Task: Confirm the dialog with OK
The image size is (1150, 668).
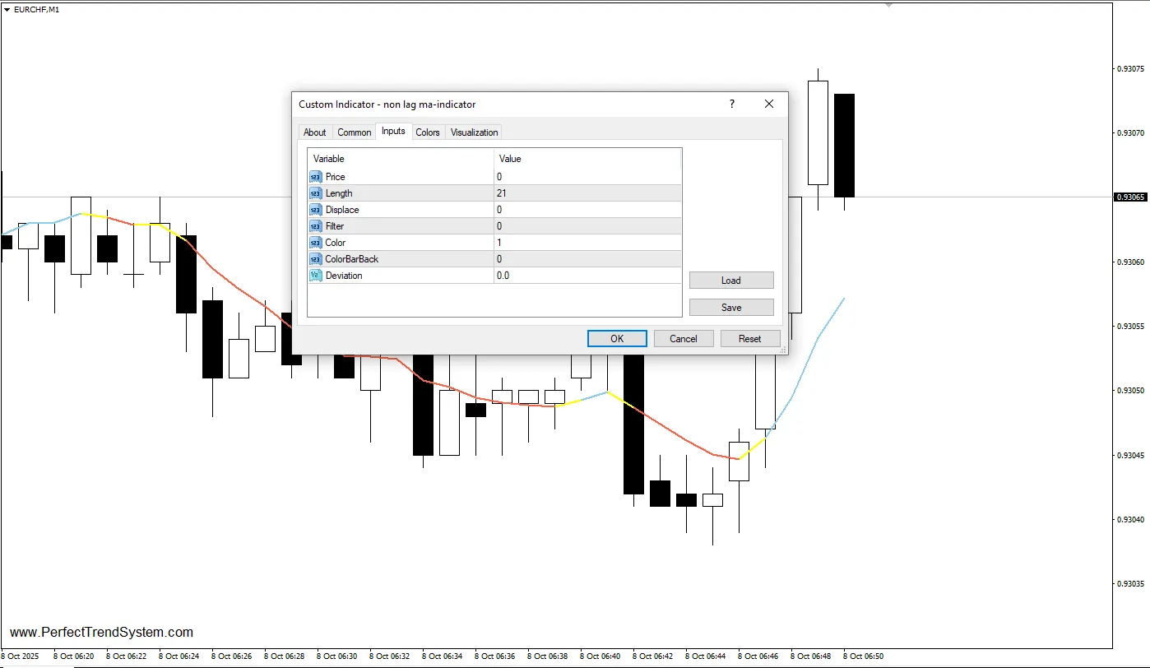Action: (x=616, y=339)
